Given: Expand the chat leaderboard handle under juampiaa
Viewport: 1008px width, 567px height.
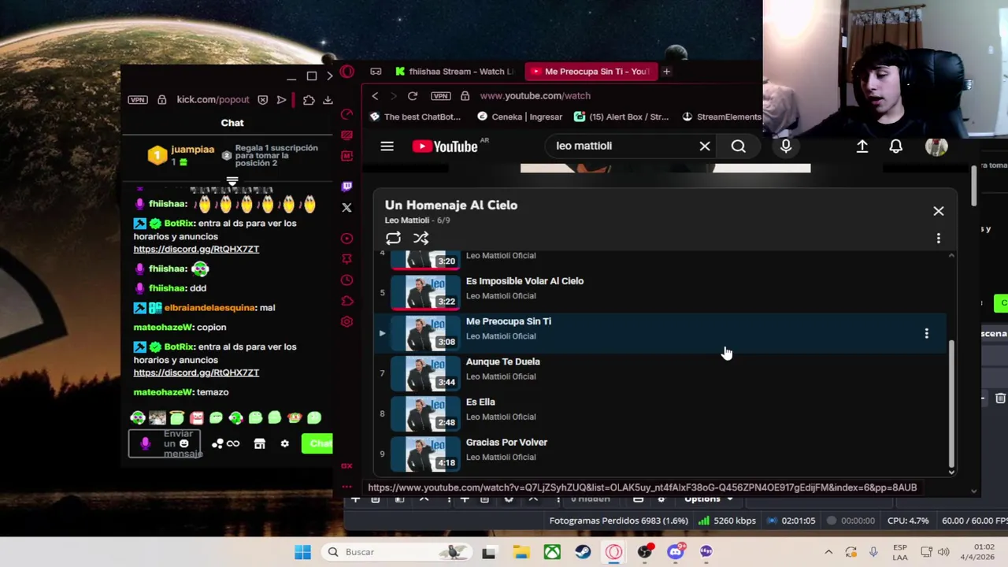Looking at the screenshot, I should click(232, 182).
